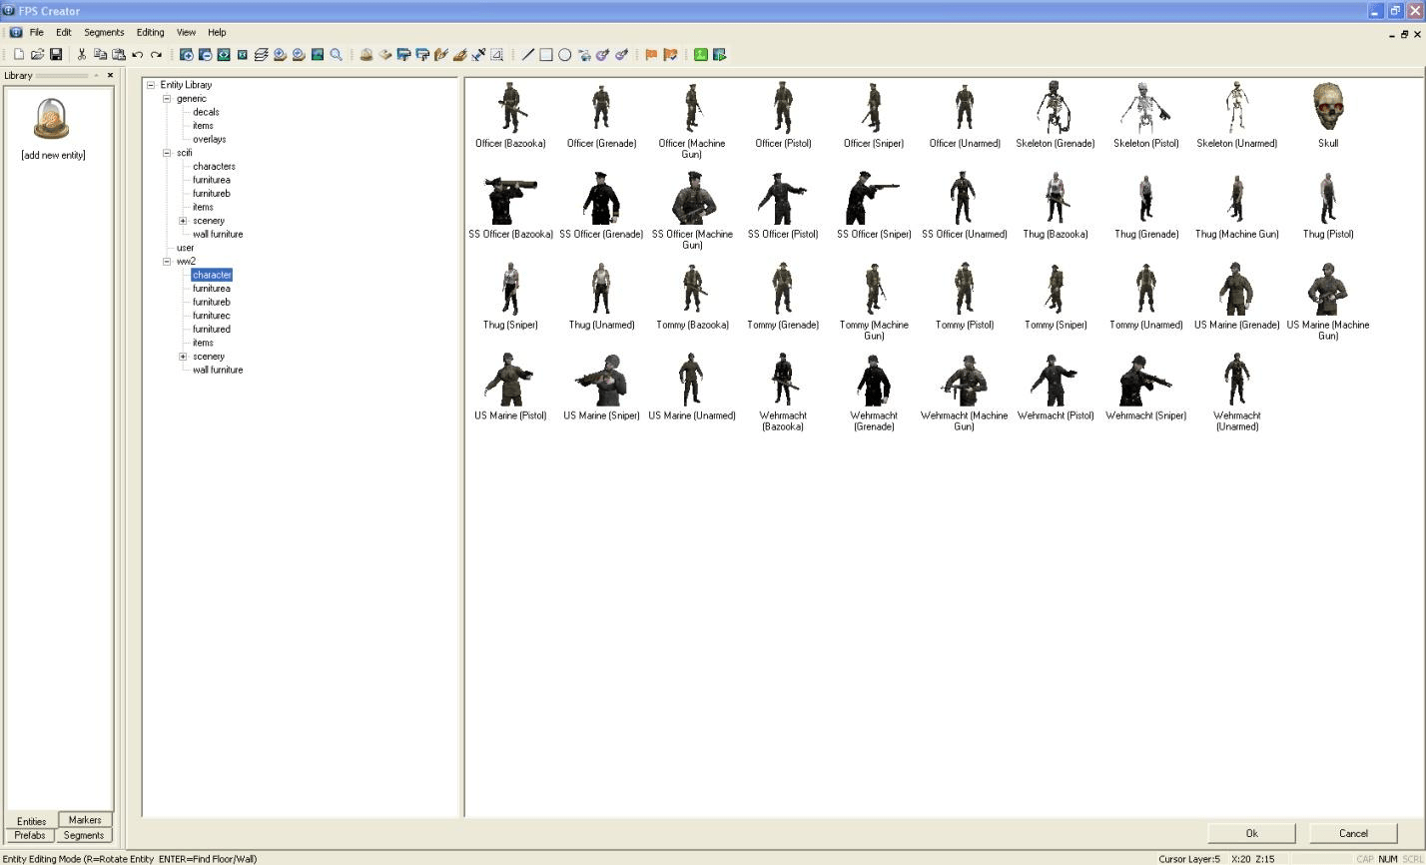This screenshot has width=1426, height=865.
Task: Click the New file icon in toolbar
Action: pos(18,55)
